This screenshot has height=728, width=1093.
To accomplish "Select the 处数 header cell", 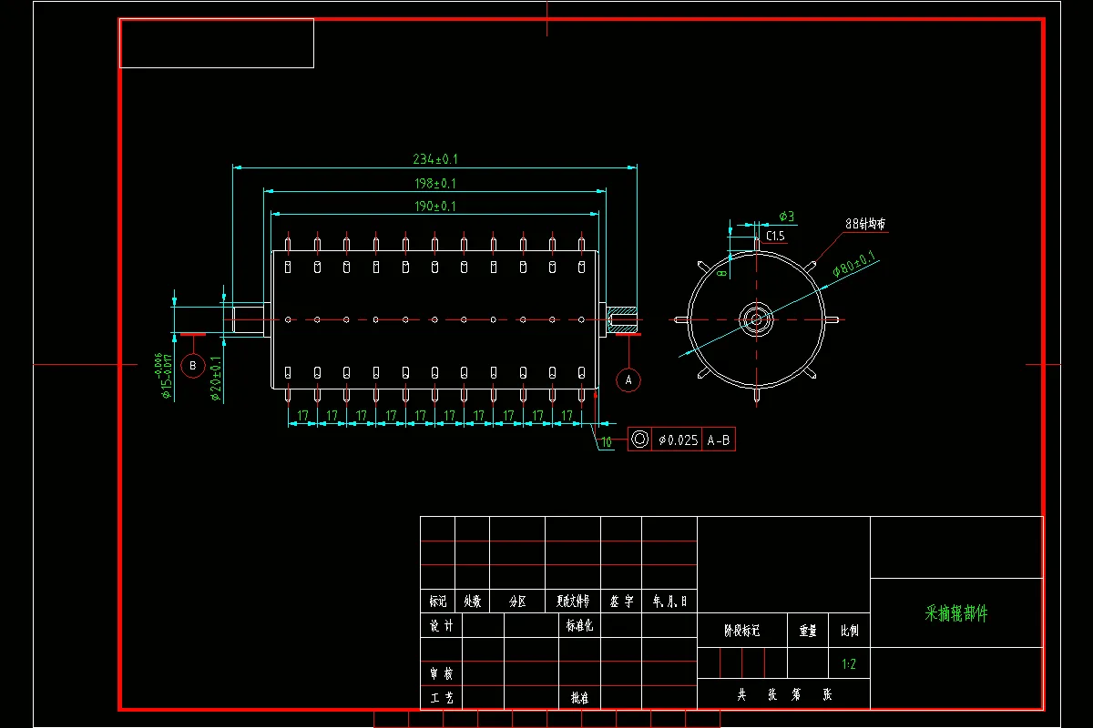I will pyautogui.click(x=472, y=602).
